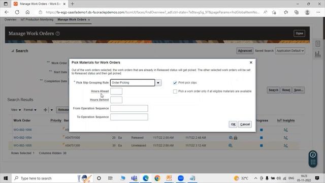Screen dimensions: 325x183
Task: Open work order WO-002-1055 link
Action: (x=22, y=145)
